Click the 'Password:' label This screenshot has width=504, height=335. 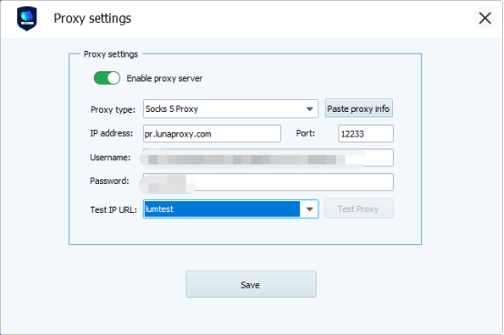click(109, 181)
